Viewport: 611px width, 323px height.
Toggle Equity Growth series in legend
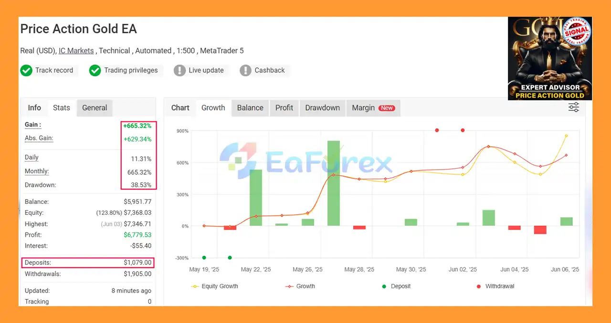[x=214, y=286]
